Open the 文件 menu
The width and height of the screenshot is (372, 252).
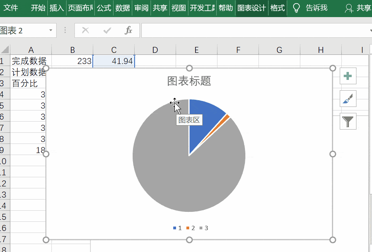[x=12, y=8]
